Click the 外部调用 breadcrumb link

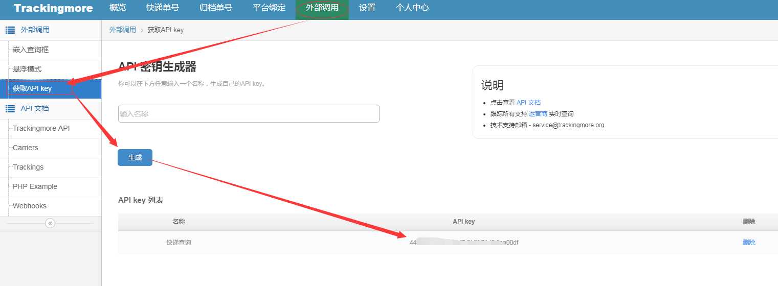tap(123, 30)
